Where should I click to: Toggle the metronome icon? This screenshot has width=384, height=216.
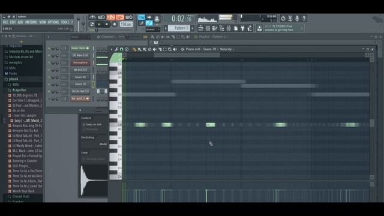(92, 17)
